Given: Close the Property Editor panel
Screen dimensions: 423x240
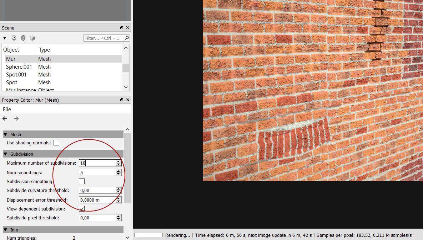Looking at the screenshot, I should [x=128, y=100].
